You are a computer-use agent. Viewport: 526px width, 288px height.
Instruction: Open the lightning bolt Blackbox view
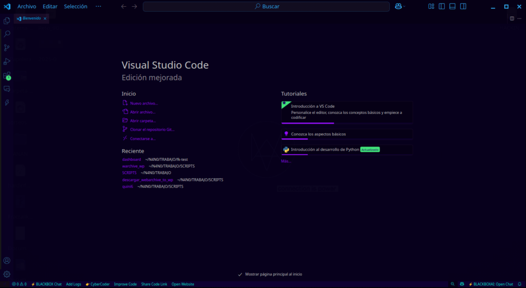pos(7,102)
